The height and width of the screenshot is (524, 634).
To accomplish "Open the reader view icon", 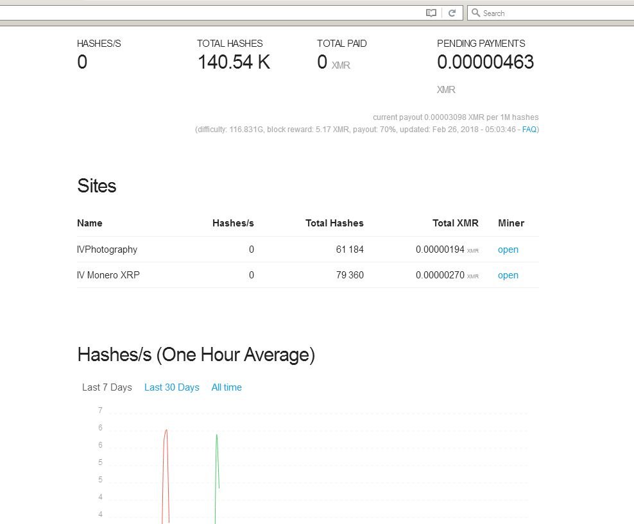I will 431,13.
